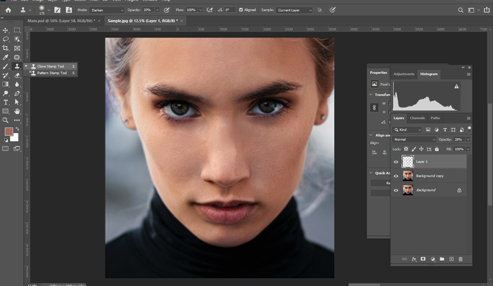Toggle airbrush build-up effect icon

[209, 10]
